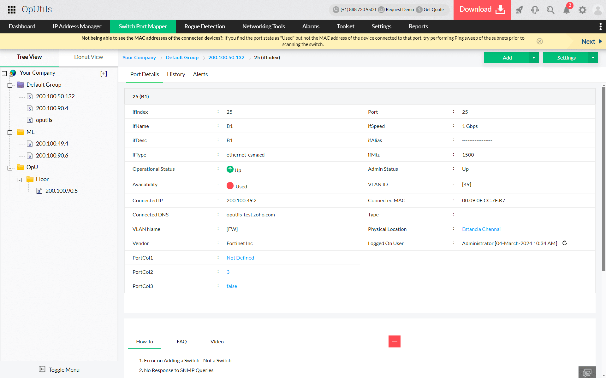The height and width of the screenshot is (378, 606).
Task: Open the chat icon at bottom right
Action: [x=587, y=372]
